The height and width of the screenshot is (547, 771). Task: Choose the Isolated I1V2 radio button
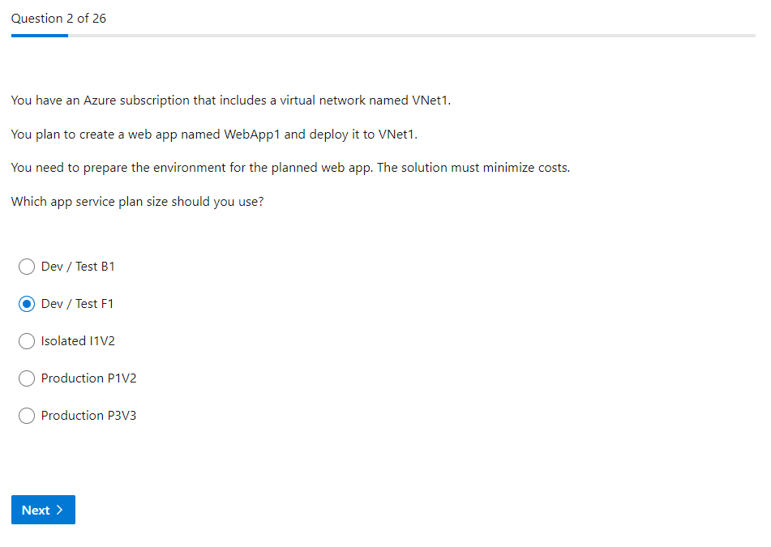(x=27, y=341)
